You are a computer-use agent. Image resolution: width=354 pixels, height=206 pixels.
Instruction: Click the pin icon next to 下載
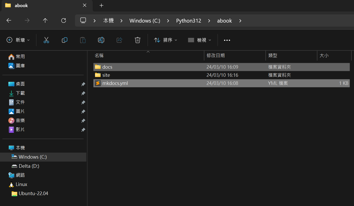pyautogui.click(x=83, y=93)
